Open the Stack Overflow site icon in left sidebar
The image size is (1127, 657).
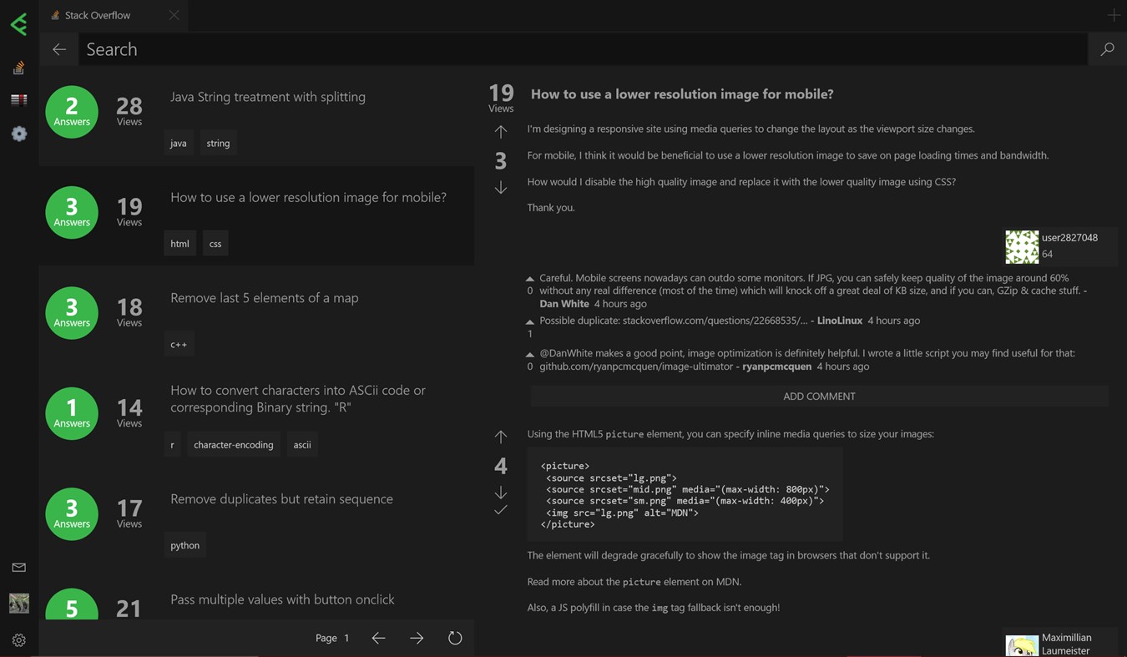pyautogui.click(x=18, y=68)
